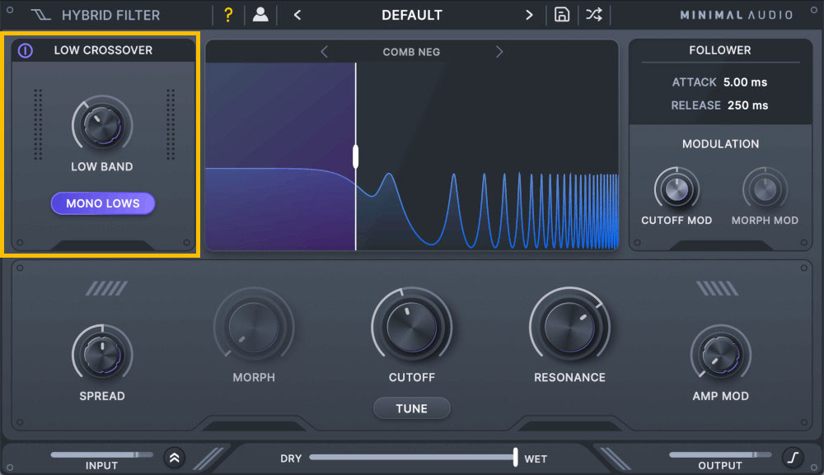Toggle the Low Crossover power button

tap(26, 50)
